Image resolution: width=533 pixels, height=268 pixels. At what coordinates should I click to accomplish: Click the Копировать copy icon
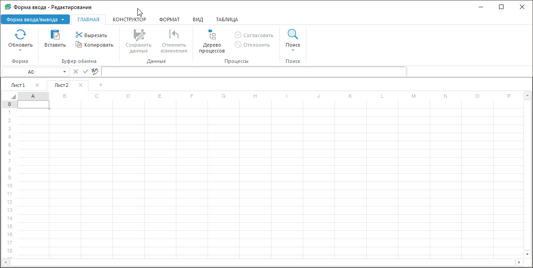click(x=79, y=44)
